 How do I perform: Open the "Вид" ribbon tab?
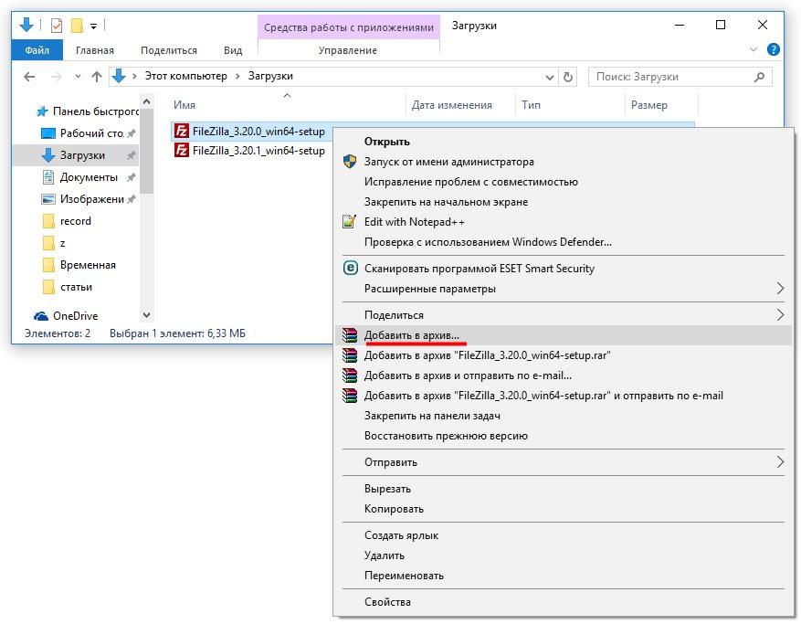233,51
